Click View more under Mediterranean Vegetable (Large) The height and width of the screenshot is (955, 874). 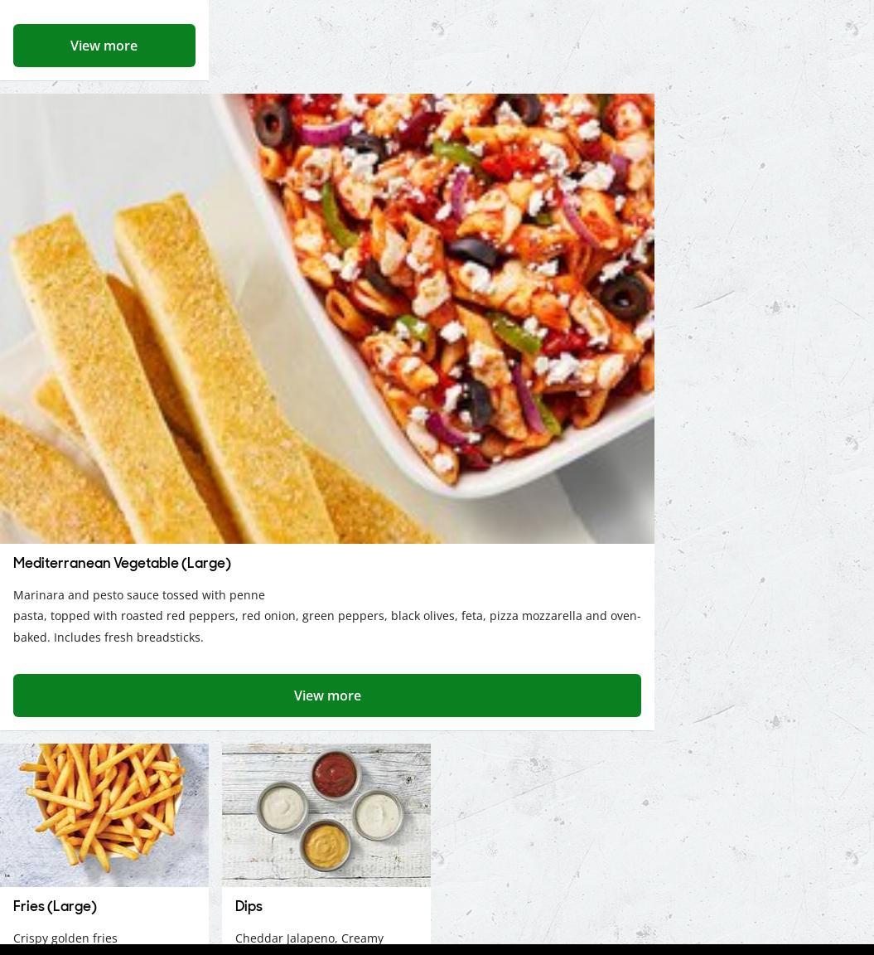click(327, 696)
